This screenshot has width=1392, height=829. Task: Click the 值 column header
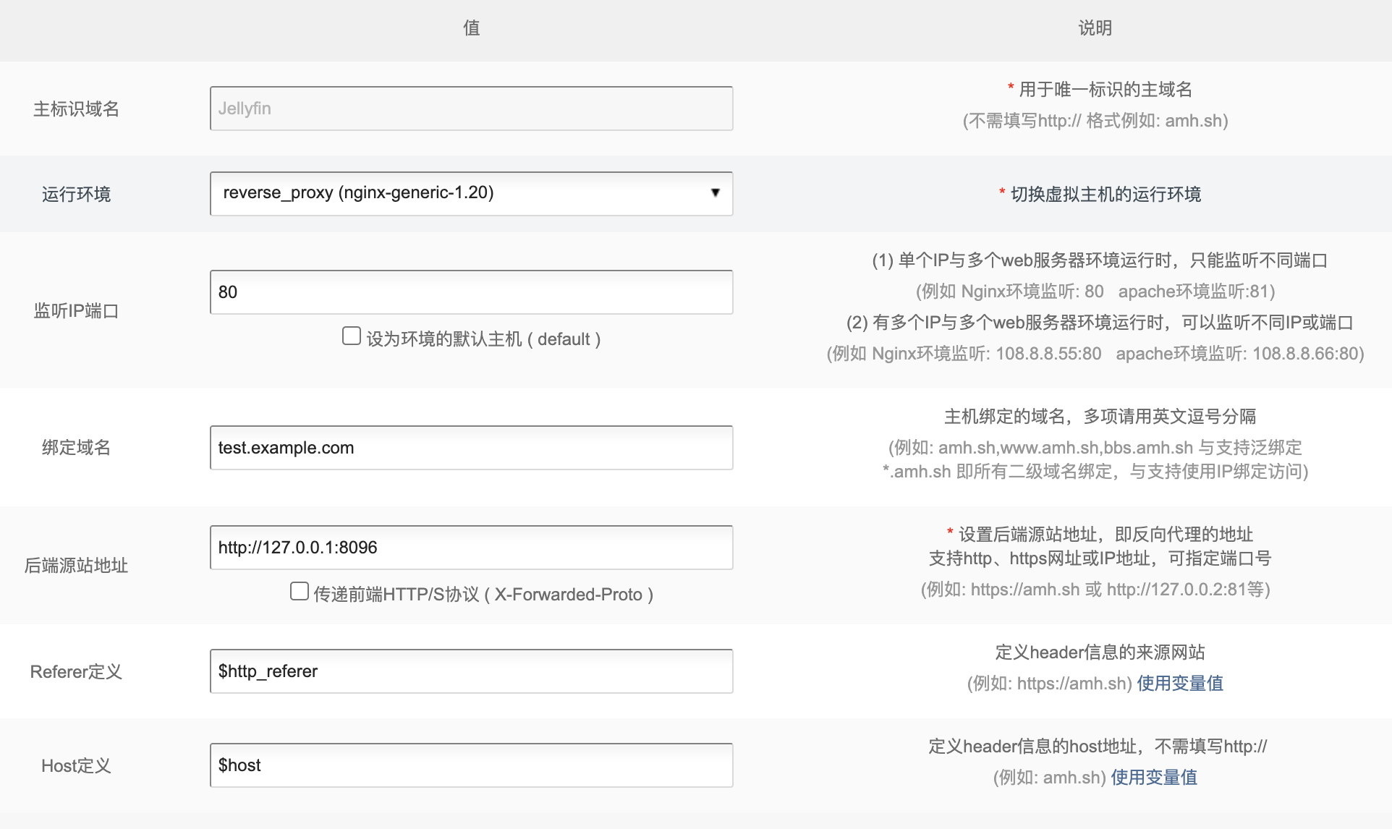click(x=471, y=28)
